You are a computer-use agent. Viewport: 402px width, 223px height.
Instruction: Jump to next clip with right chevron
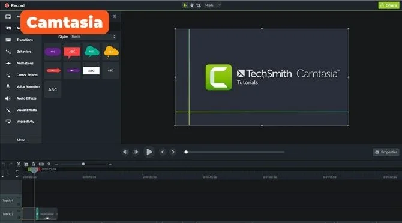[173, 152]
